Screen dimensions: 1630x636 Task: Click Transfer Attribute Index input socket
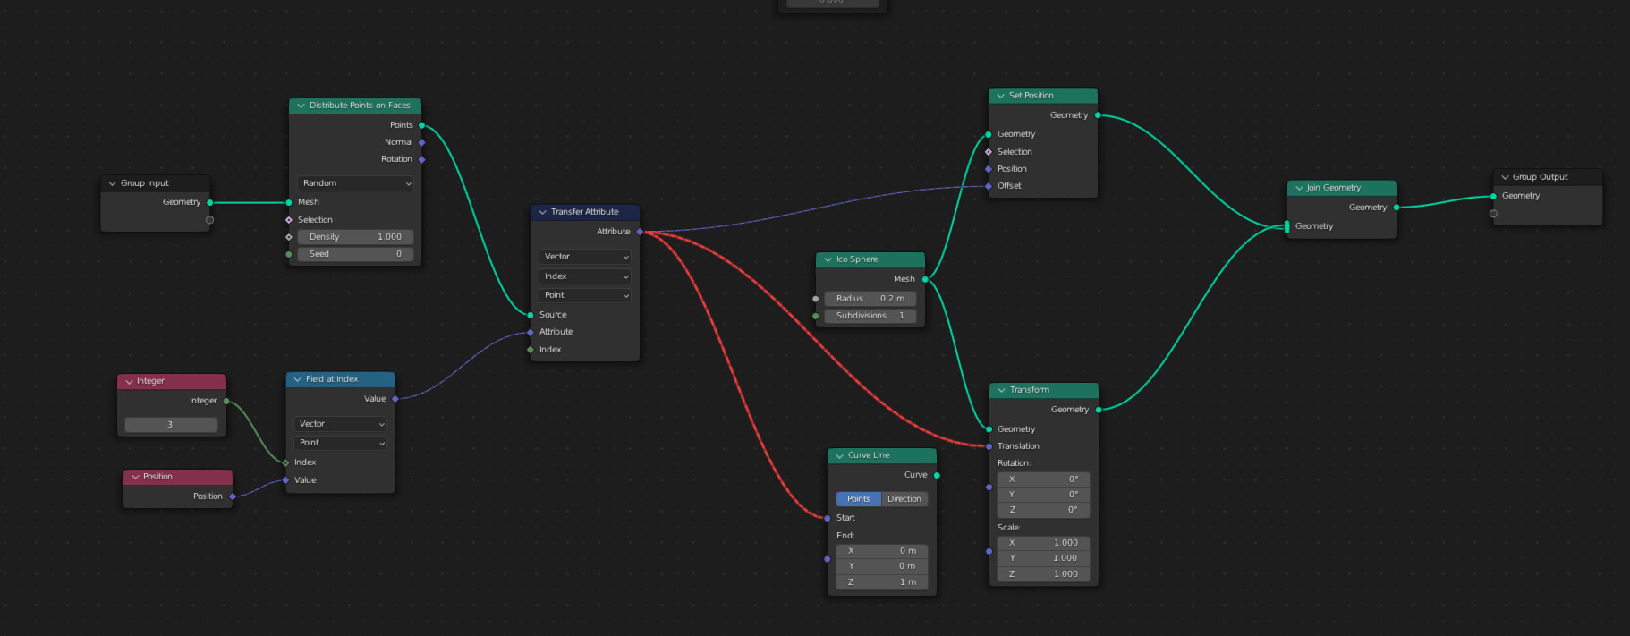531,350
